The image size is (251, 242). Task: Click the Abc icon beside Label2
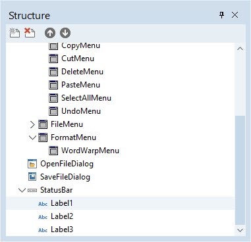43,217
